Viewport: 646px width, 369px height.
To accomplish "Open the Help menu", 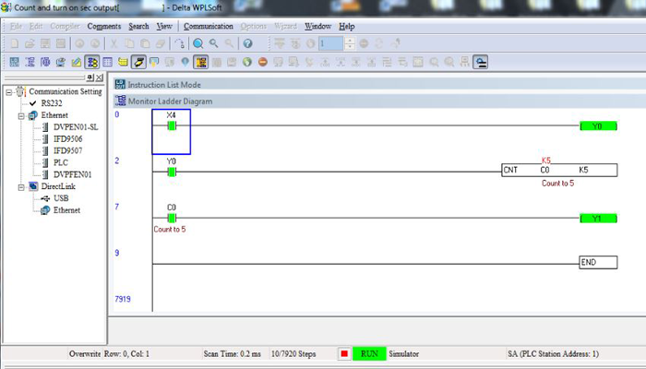I will pos(346,27).
